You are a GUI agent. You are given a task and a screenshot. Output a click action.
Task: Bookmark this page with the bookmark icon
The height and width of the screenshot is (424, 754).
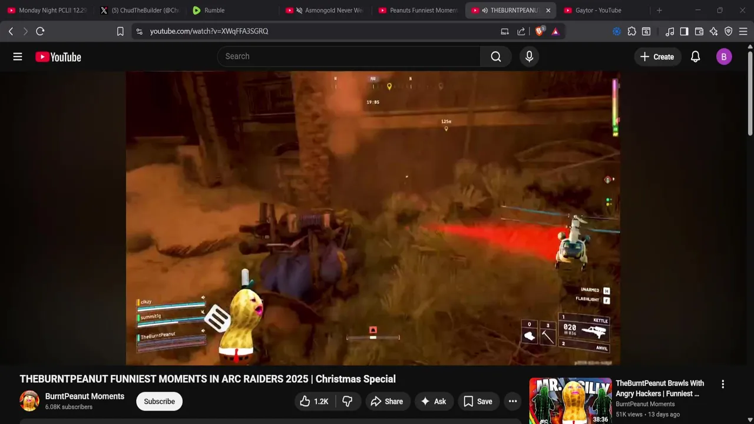coord(120,31)
